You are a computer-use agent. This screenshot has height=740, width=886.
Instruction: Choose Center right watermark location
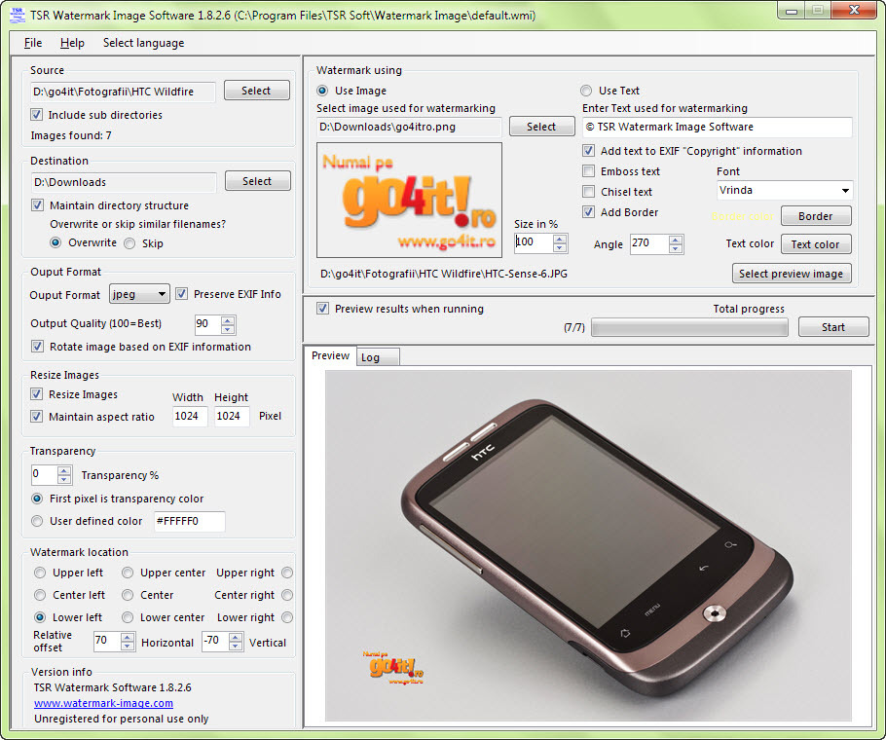pyautogui.click(x=287, y=595)
